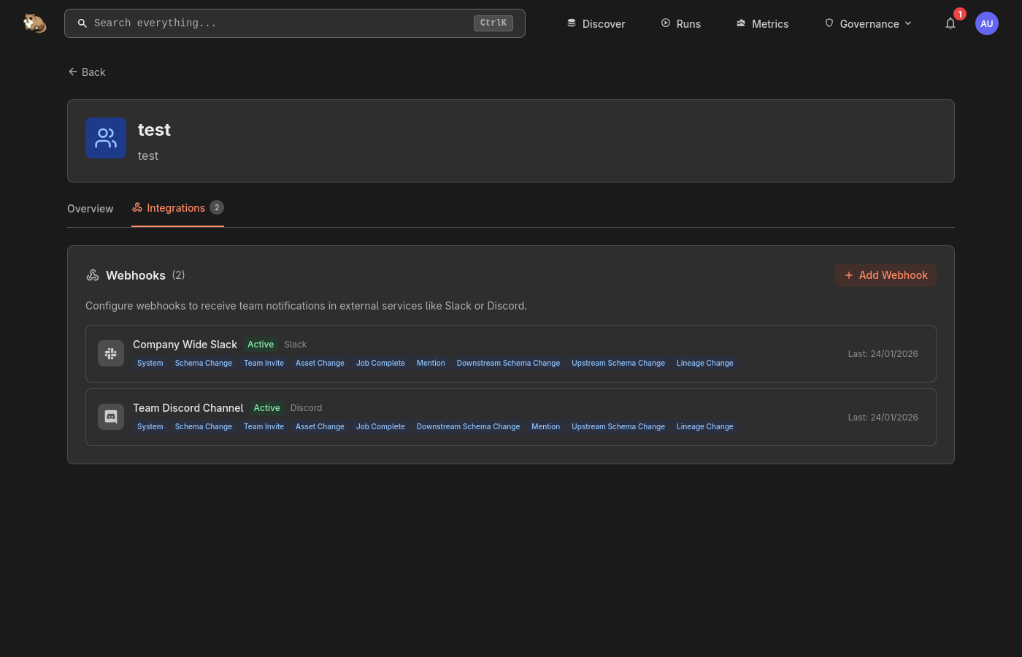Click the Governance shield icon
This screenshot has width=1022, height=657.
[x=829, y=23]
